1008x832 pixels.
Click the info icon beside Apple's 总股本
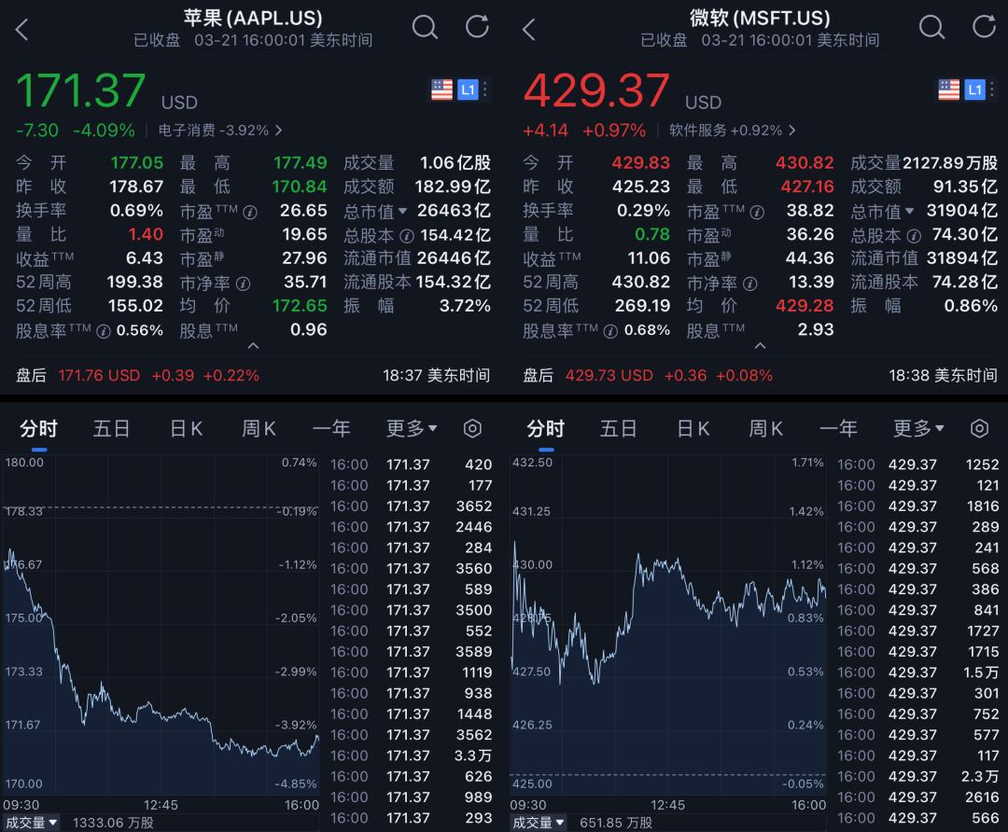[x=407, y=235]
